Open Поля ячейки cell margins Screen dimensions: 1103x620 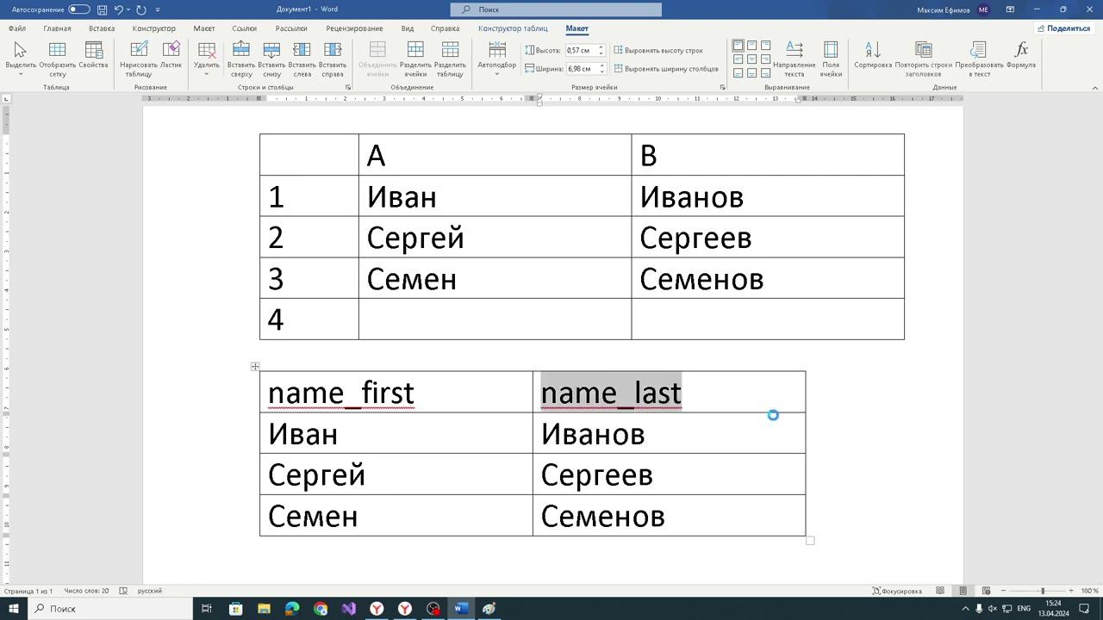(x=831, y=59)
